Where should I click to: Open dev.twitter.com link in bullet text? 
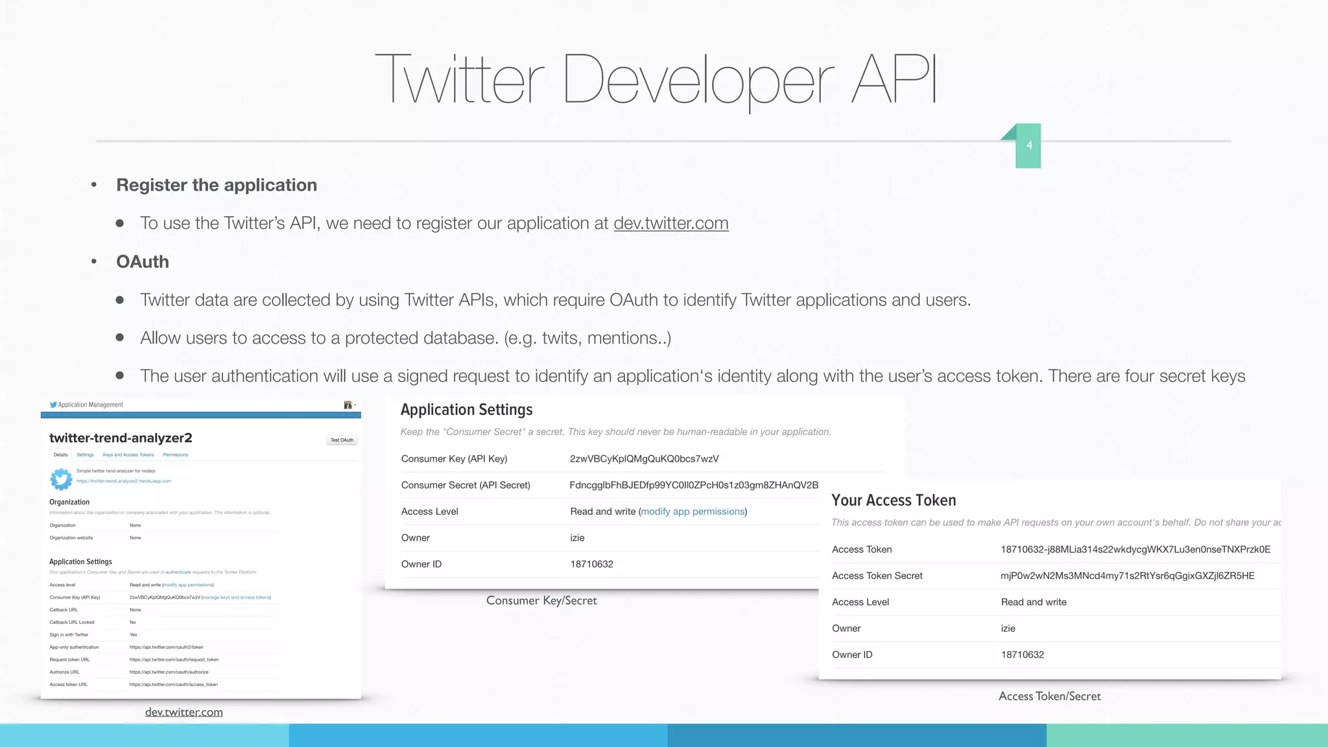[671, 223]
